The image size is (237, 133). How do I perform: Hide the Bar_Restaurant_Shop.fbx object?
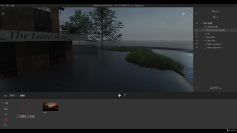(x=197, y=30)
